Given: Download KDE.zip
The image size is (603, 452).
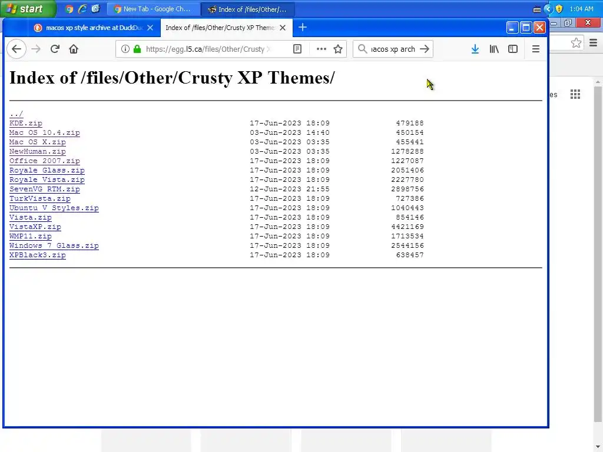Looking at the screenshot, I should pyautogui.click(x=26, y=123).
